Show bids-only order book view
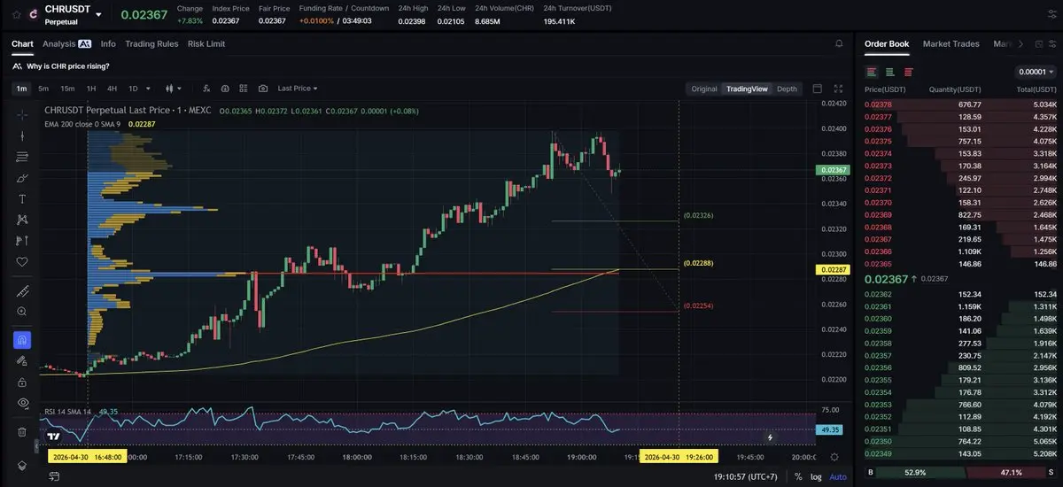This screenshot has width=1063, height=487. (890, 72)
